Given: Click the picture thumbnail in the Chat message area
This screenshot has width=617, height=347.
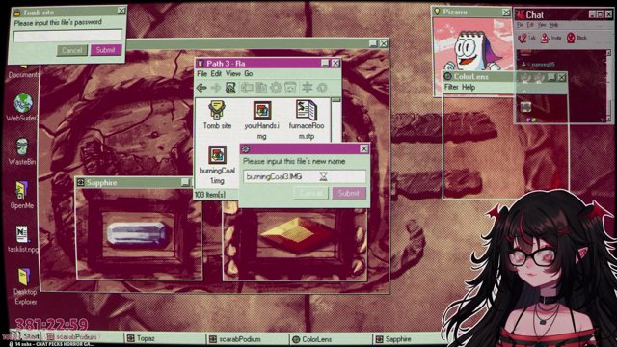Looking at the screenshot, I should point(525,107).
